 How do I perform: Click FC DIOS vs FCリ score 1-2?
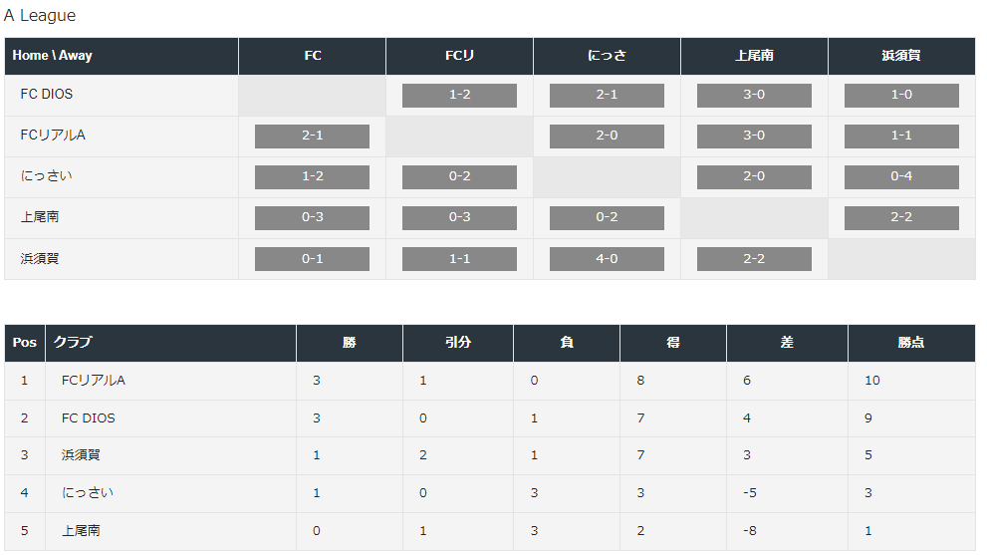pos(459,95)
